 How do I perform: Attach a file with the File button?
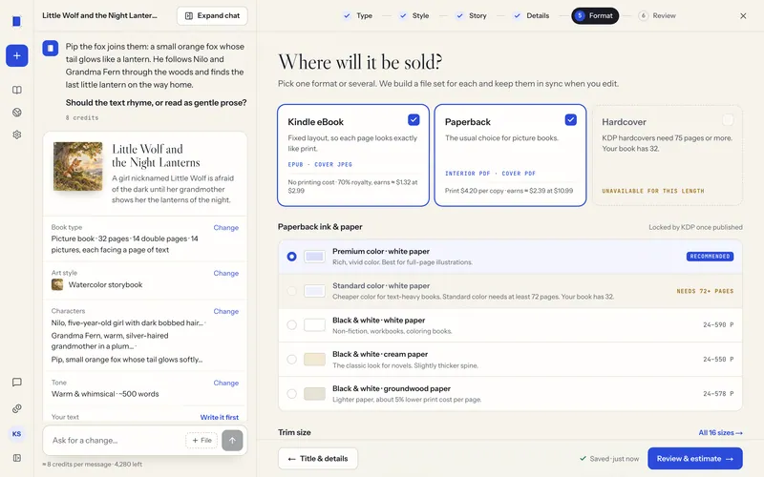202,441
